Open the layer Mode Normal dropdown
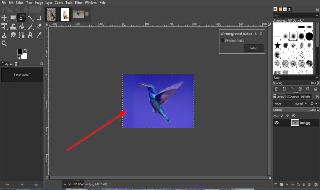Viewport: 320px width, 190px height. [x=301, y=103]
